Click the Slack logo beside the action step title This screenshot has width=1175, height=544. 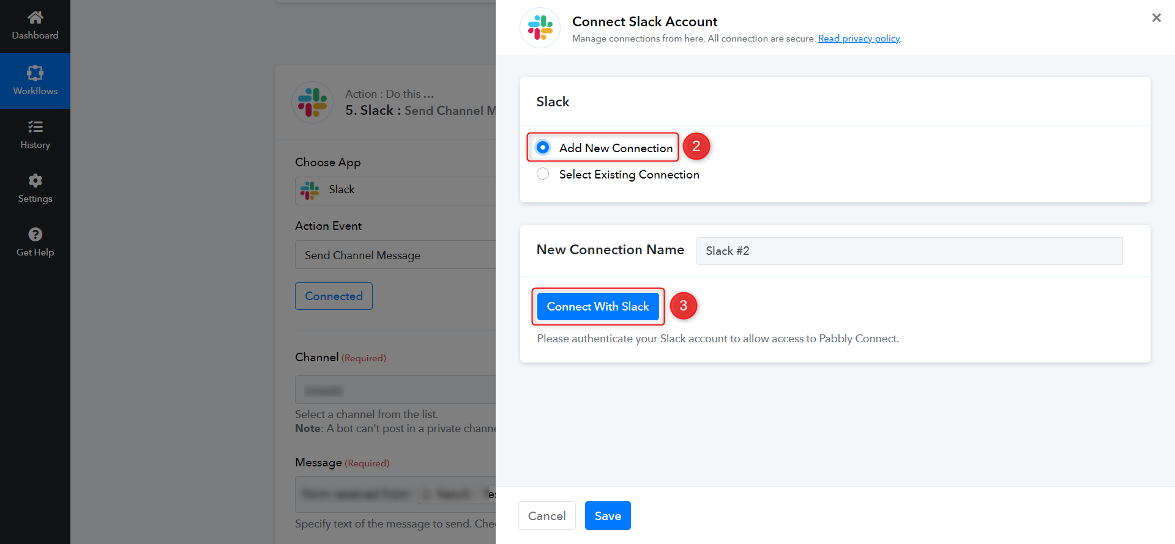[x=313, y=103]
